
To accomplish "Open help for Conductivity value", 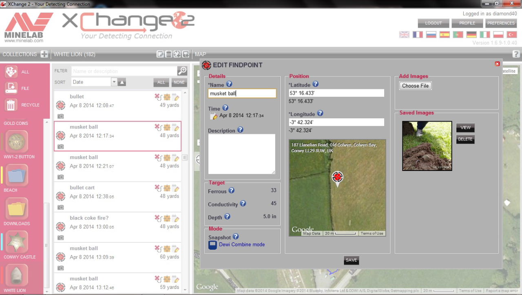I will tap(243, 203).
